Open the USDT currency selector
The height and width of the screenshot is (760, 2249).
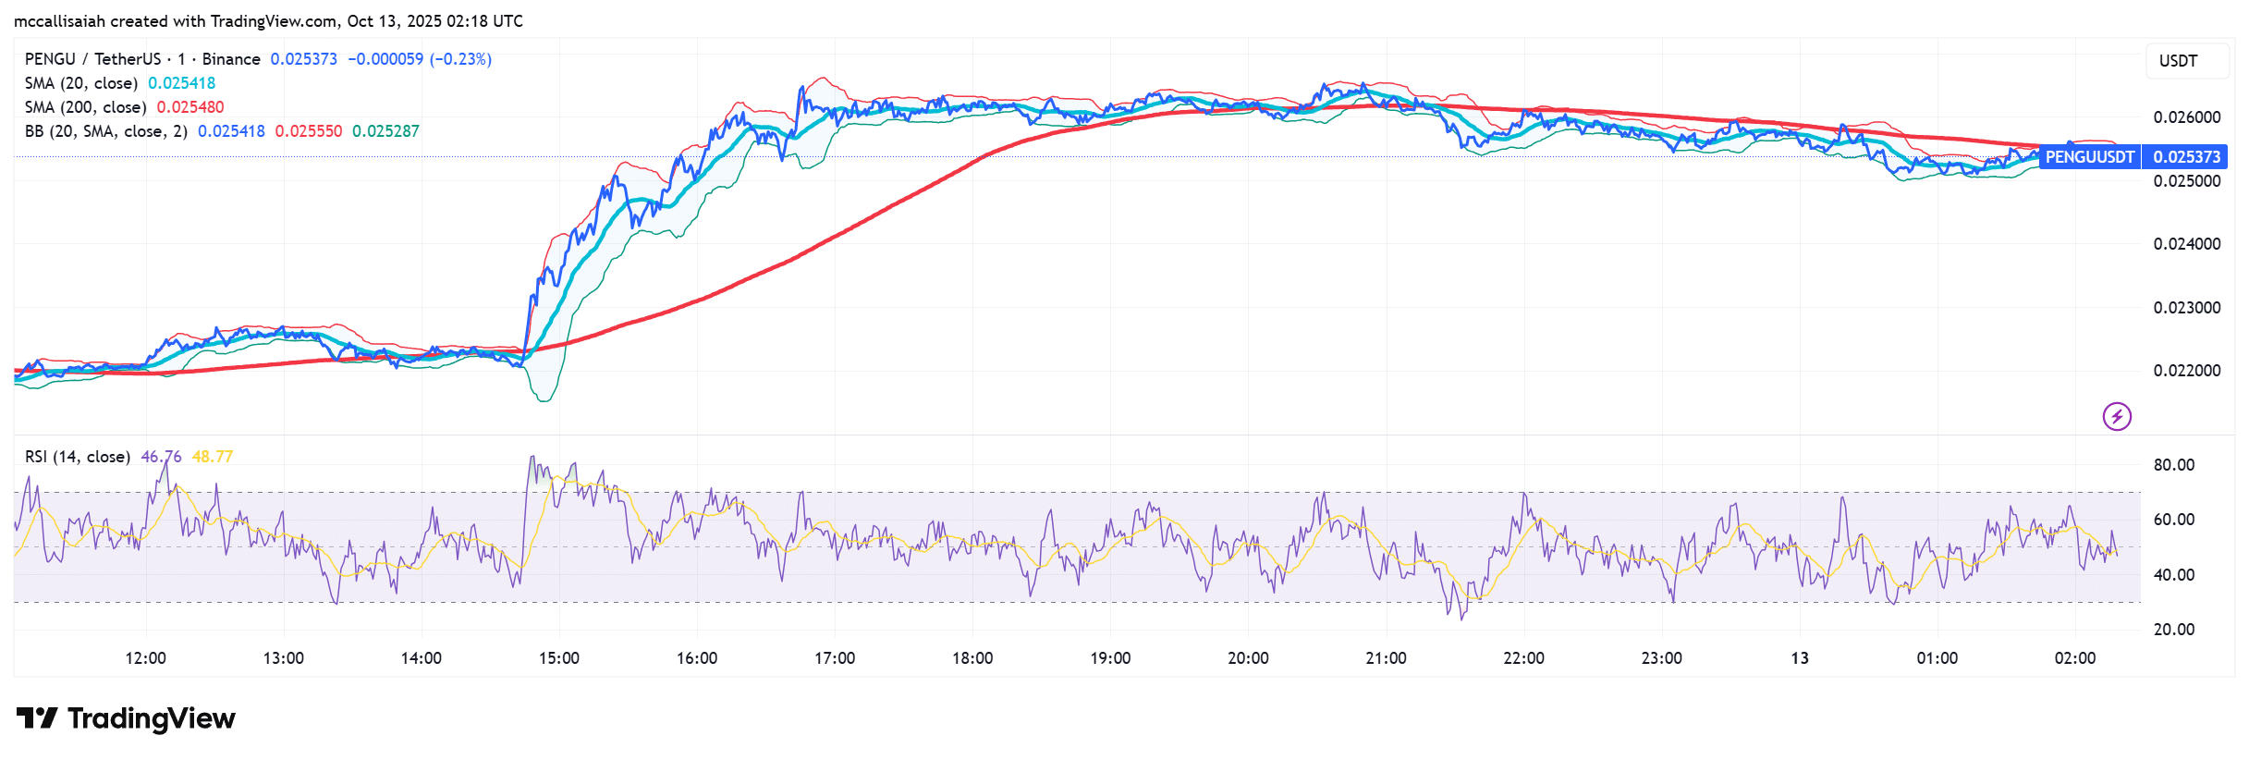(x=2178, y=61)
